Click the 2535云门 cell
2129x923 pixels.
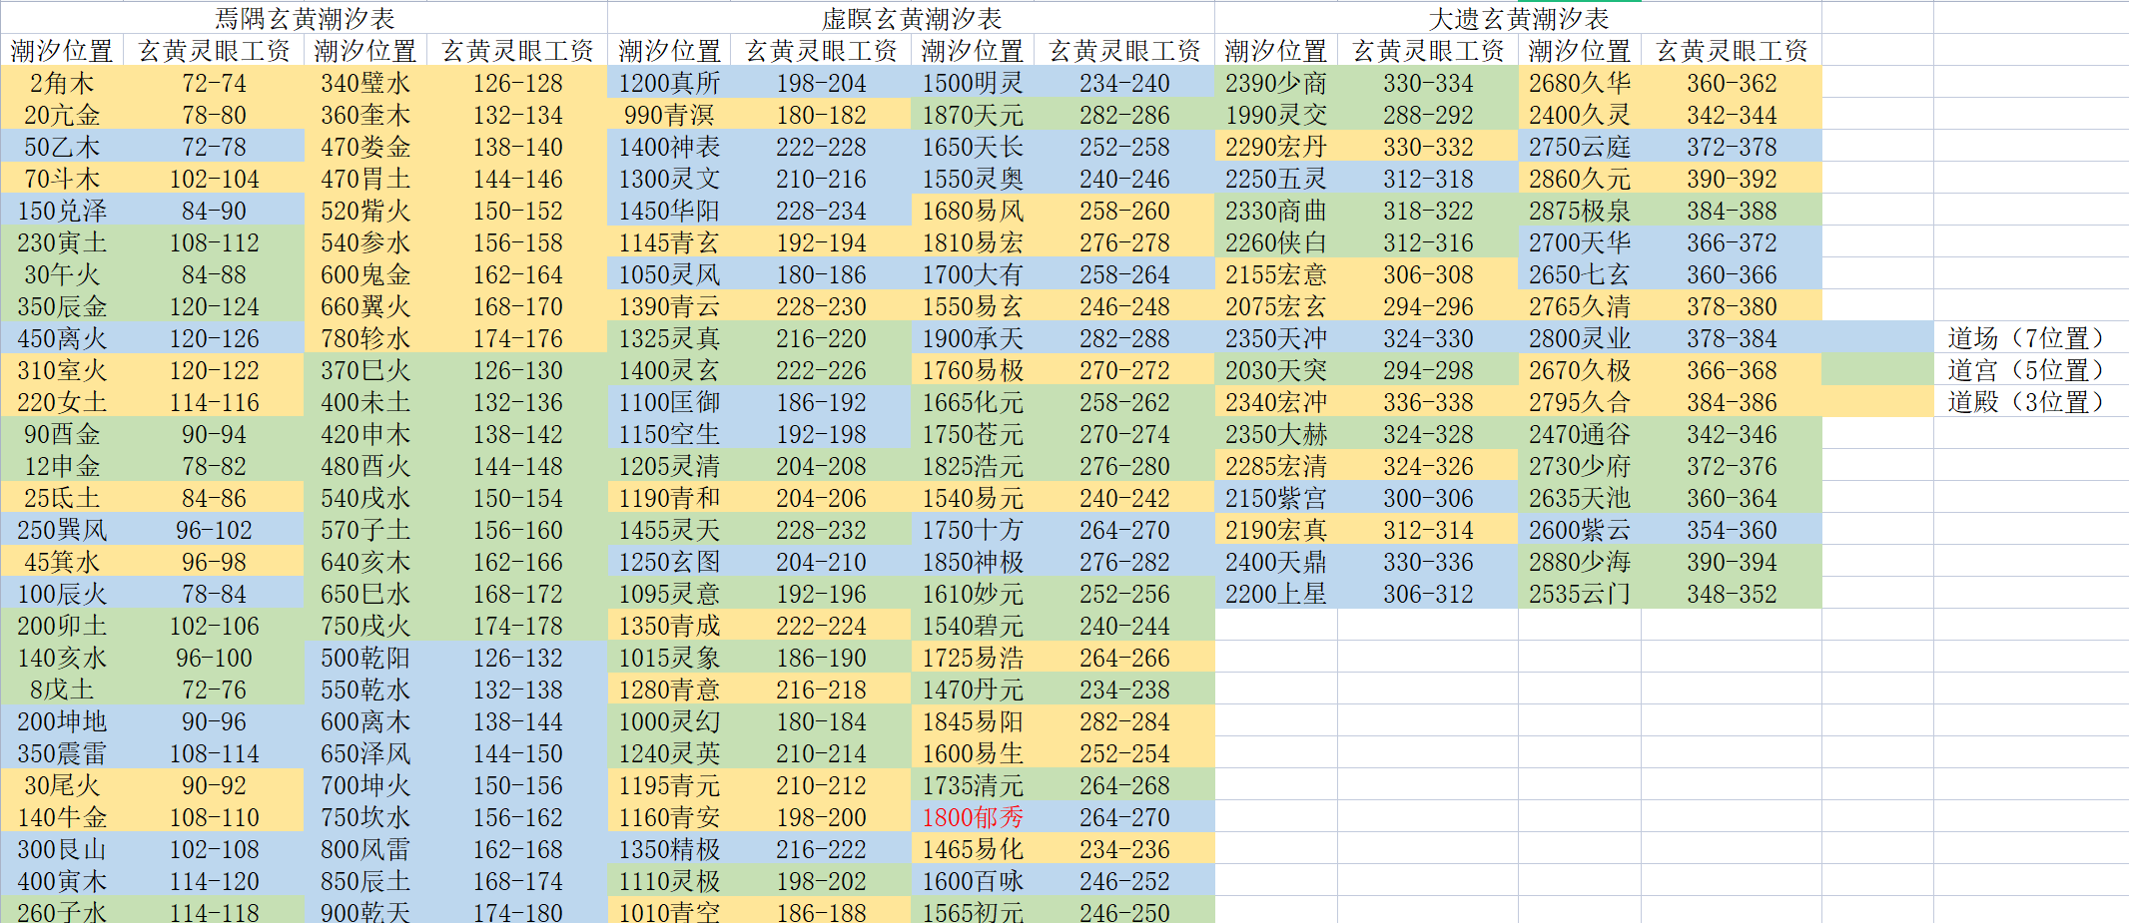[x=1580, y=593]
